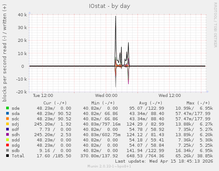Click the graph title 'IOstat - by day'
Screen dimensions: 219x171
(x=109, y=6)
